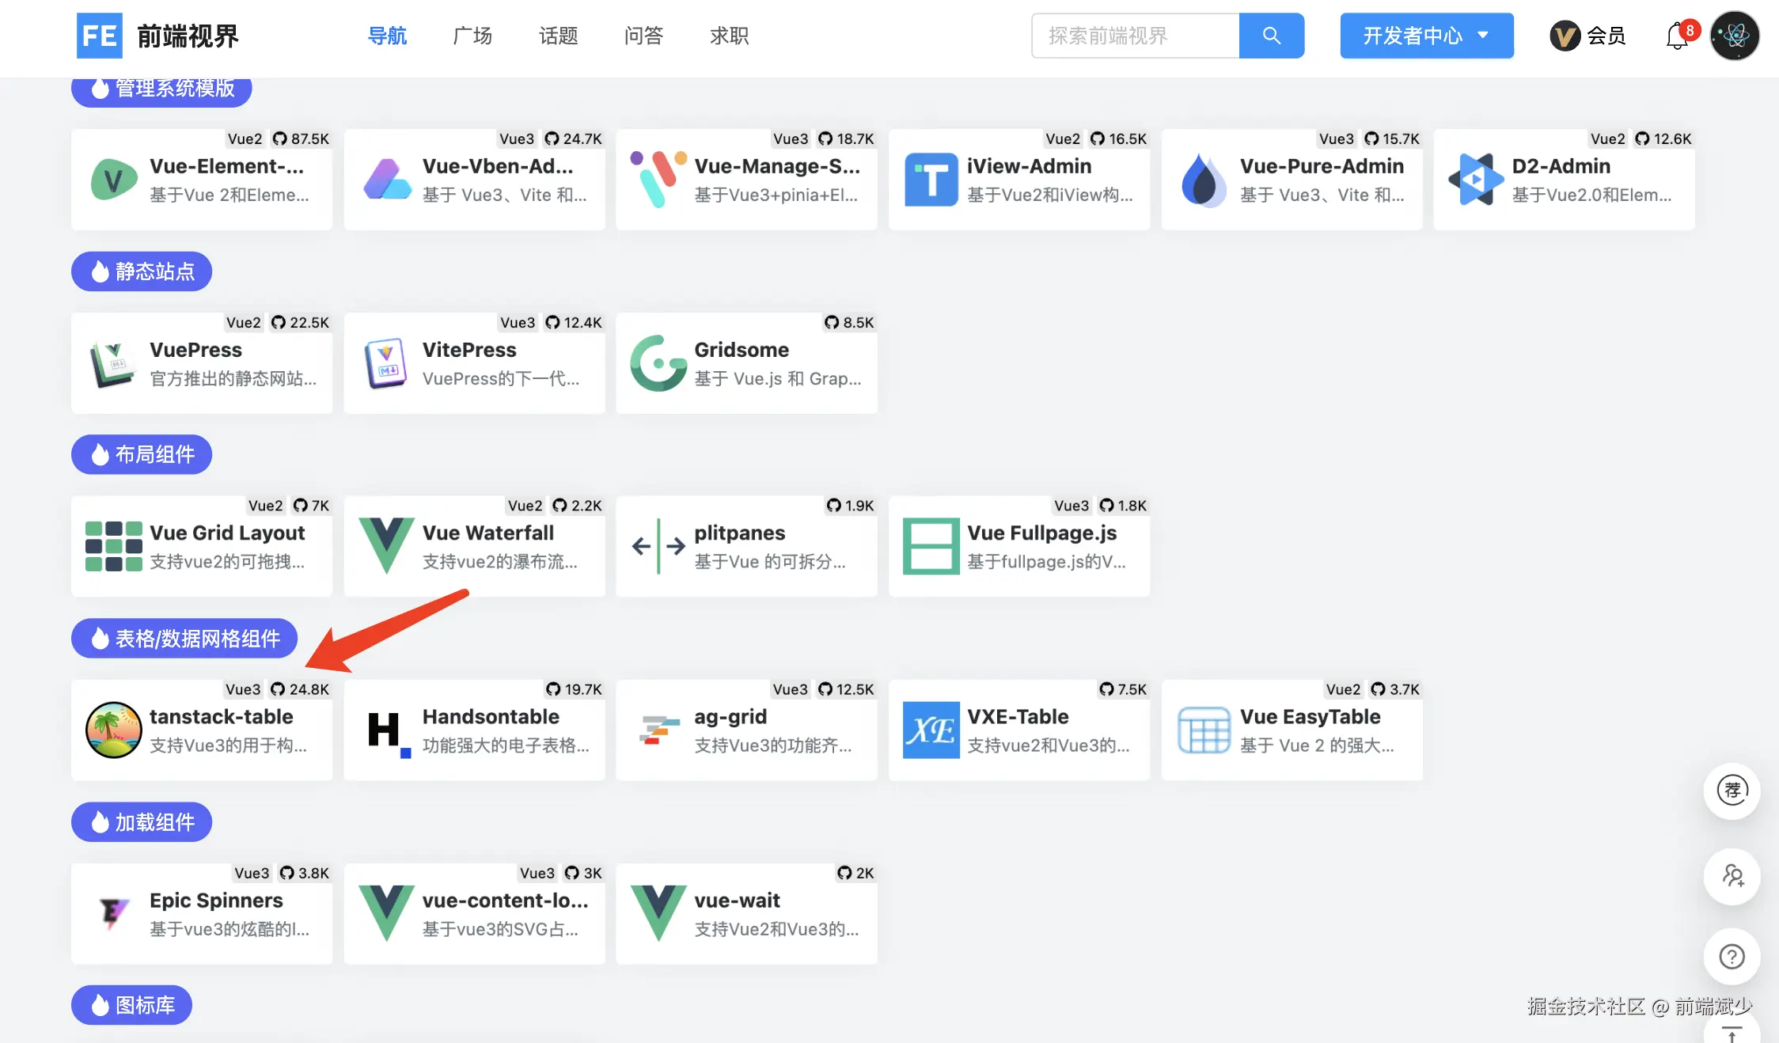
Task: Click the add-user floating sidebar icon
Action: pyautogui.click(x=1732, y=876)
